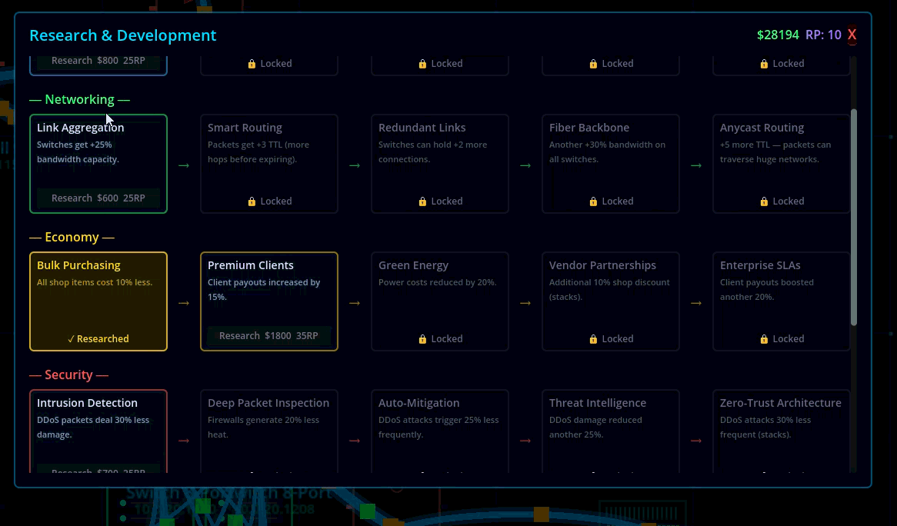Click the arrow after Redundant Links
The image size is (897, 526).
525,165
